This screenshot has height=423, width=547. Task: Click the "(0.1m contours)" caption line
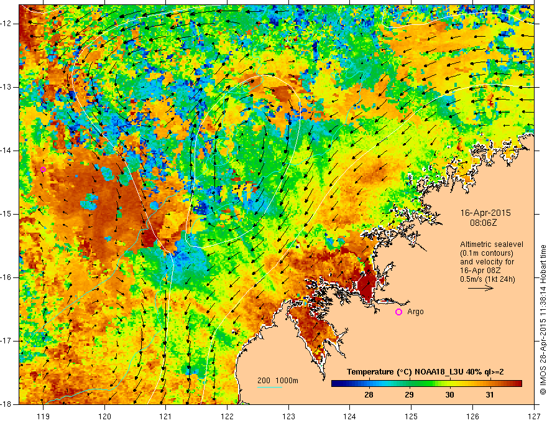click(x=486, y=253)
